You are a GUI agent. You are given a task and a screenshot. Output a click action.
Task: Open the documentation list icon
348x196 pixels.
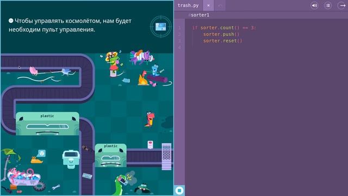(328, 5)
